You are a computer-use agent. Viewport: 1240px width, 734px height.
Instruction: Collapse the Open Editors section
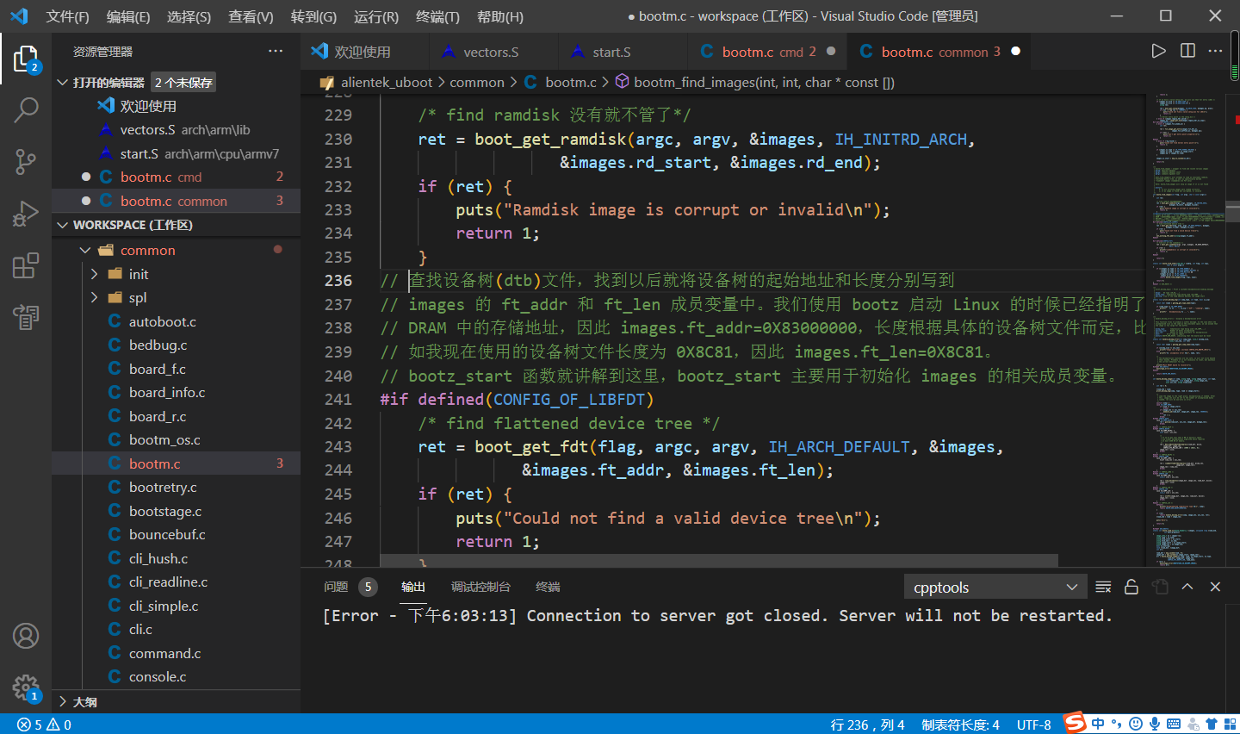point(62,83)
